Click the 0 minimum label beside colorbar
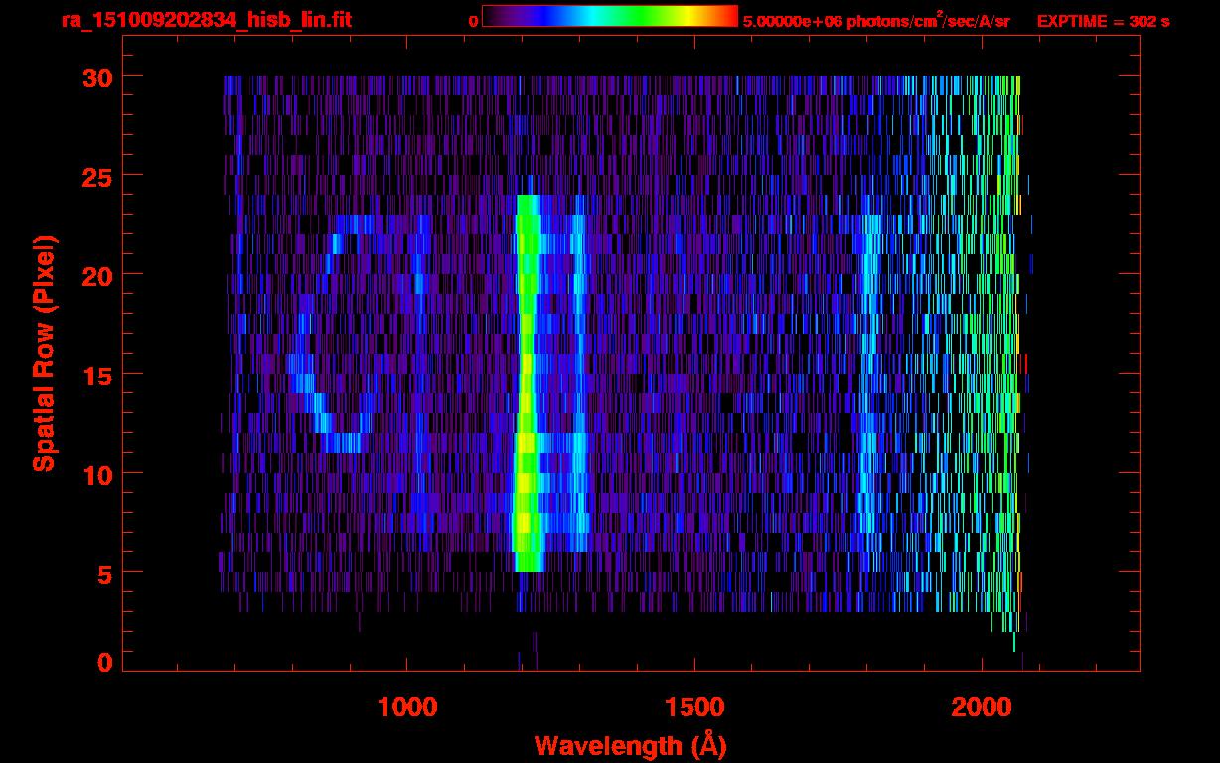 coord(473,21)
